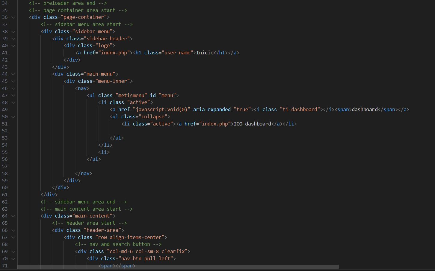Click "index.php" href on line 51
This screenshot has height=271, width=435.
coord(215,124)
